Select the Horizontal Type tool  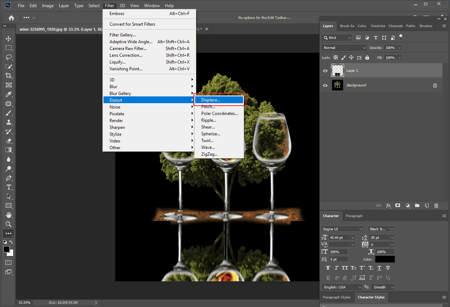[8, 187]
